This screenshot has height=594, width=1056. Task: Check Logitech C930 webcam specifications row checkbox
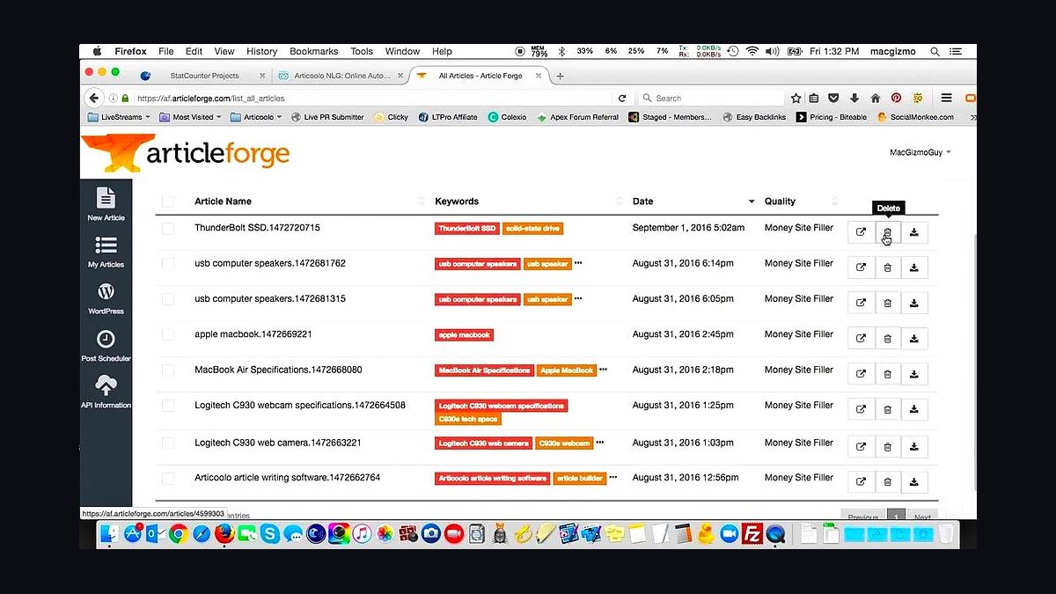pyautogui.click(x=168, y=406)
